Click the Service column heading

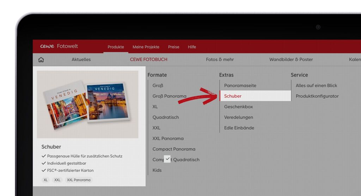click(299, 75)
